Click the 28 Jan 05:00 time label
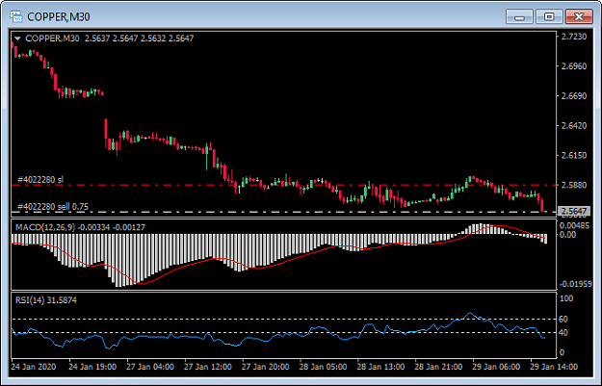This screenshot has width=602, height=386. pyautogui.click(x=323, y=367)
